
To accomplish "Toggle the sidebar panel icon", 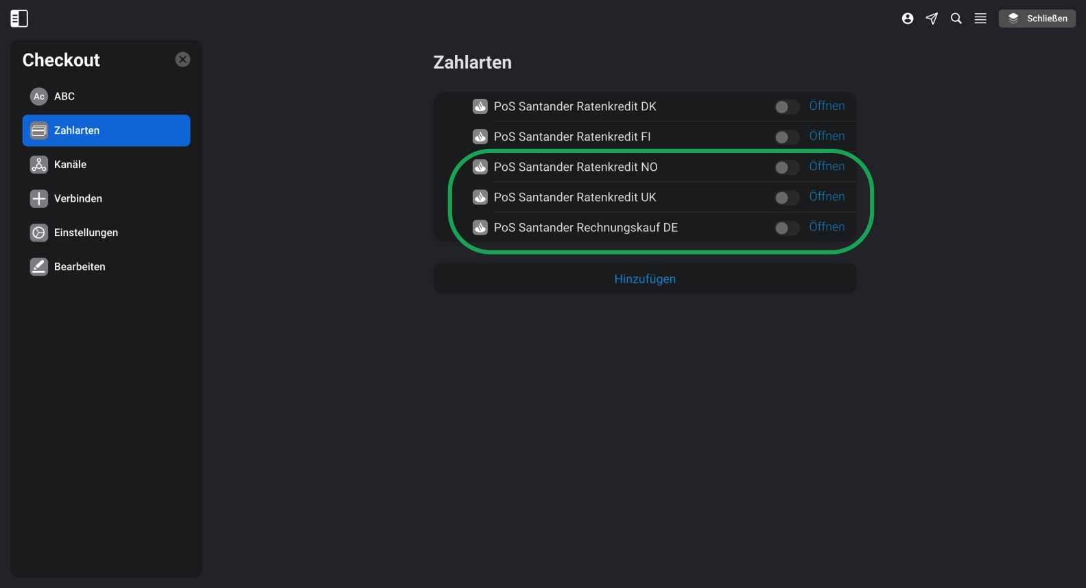I will click(x=19, y=19).
